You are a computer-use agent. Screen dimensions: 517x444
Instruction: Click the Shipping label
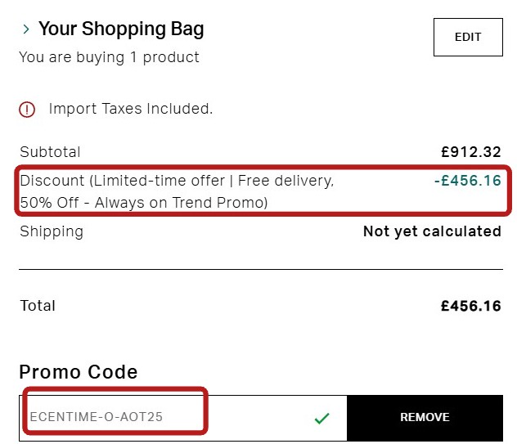(x=52, y=231)
